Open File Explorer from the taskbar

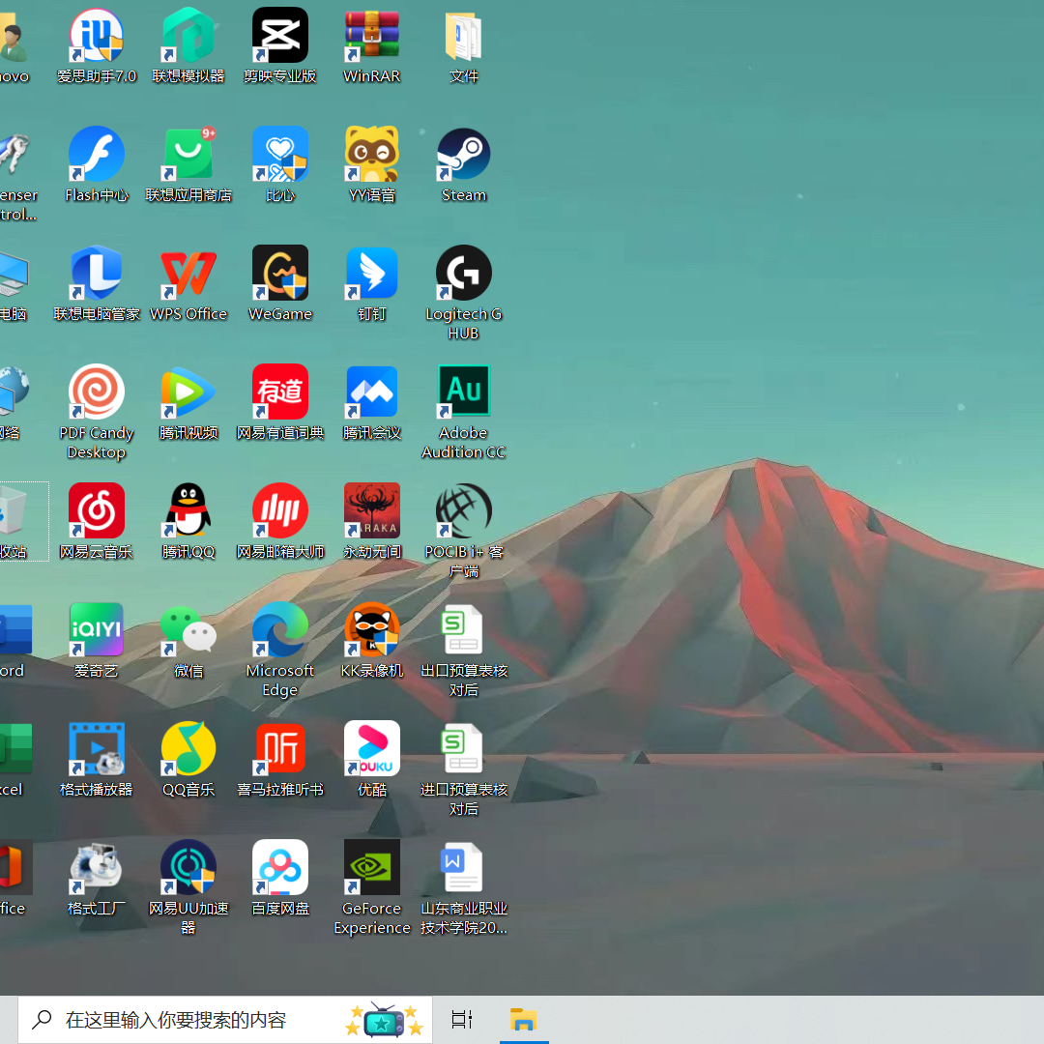(x=524, y=1020)
